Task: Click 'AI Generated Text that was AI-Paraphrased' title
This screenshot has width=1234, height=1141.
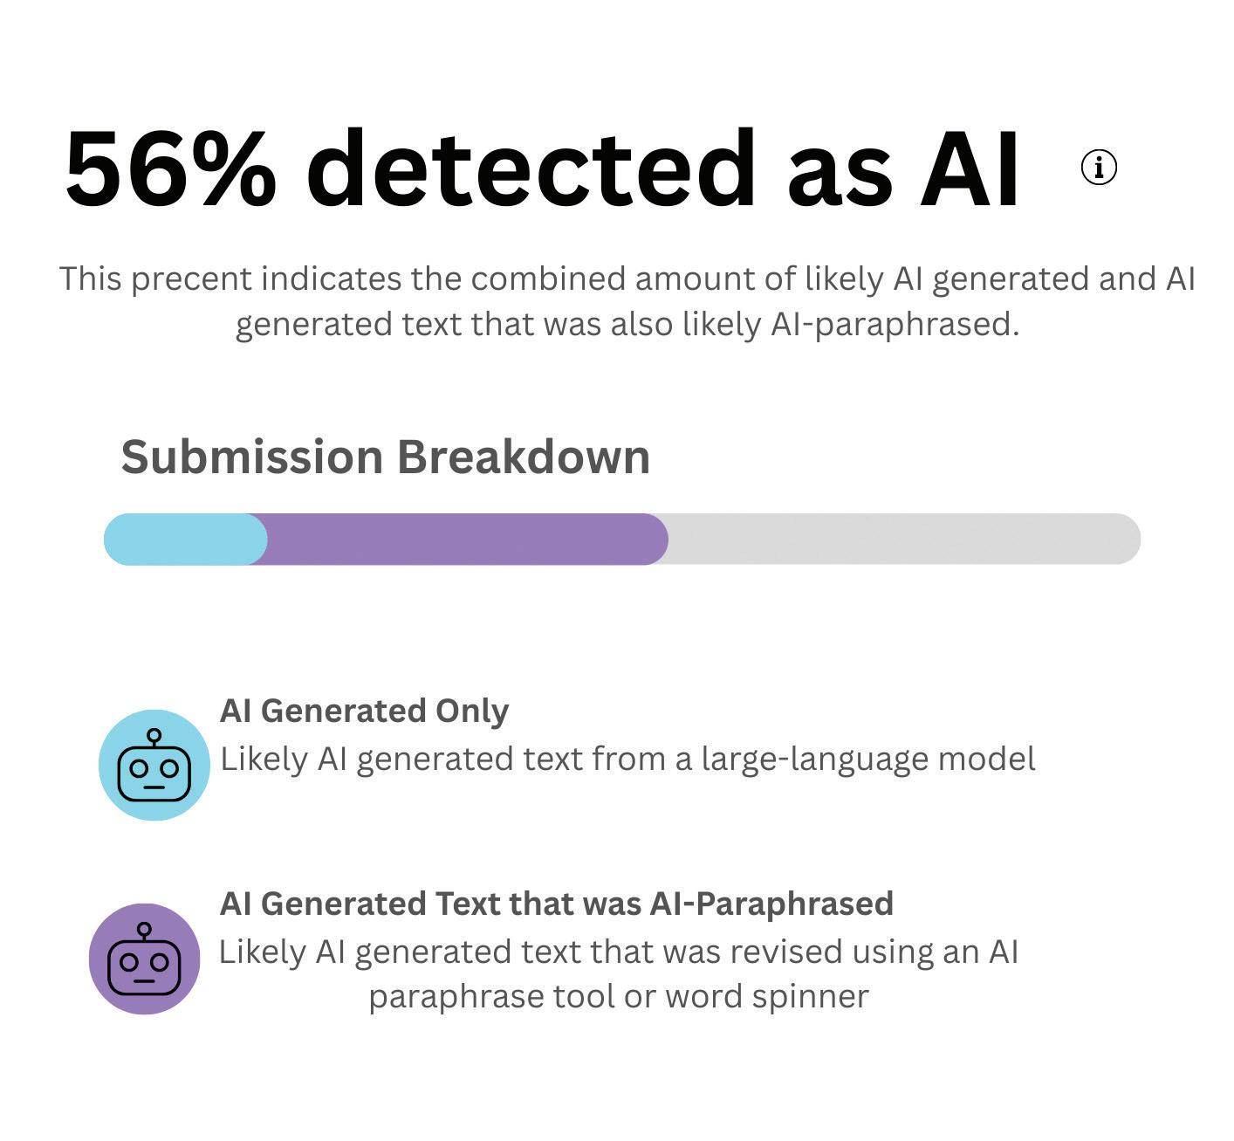Action: point(557,904)
